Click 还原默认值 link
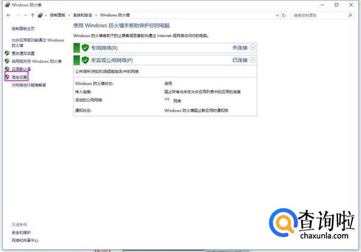 (21, 69)
